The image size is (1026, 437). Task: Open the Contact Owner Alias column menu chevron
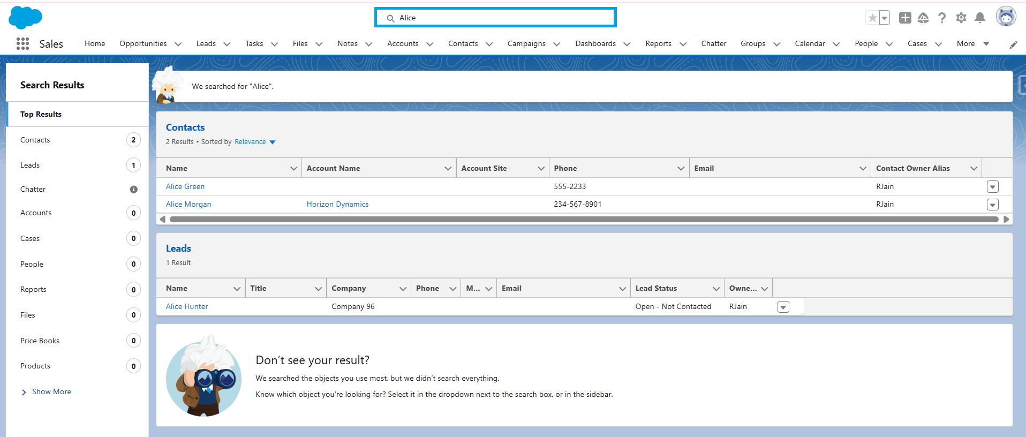point(974,168)
